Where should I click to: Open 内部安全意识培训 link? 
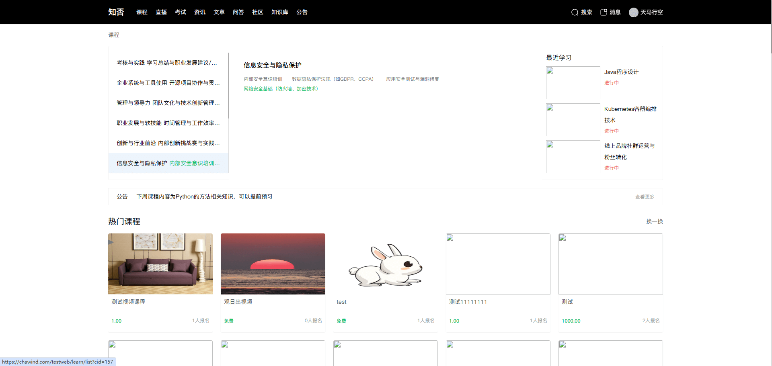(x=263, y=79)
